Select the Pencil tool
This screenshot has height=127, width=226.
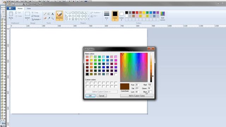tap(45, 14)
